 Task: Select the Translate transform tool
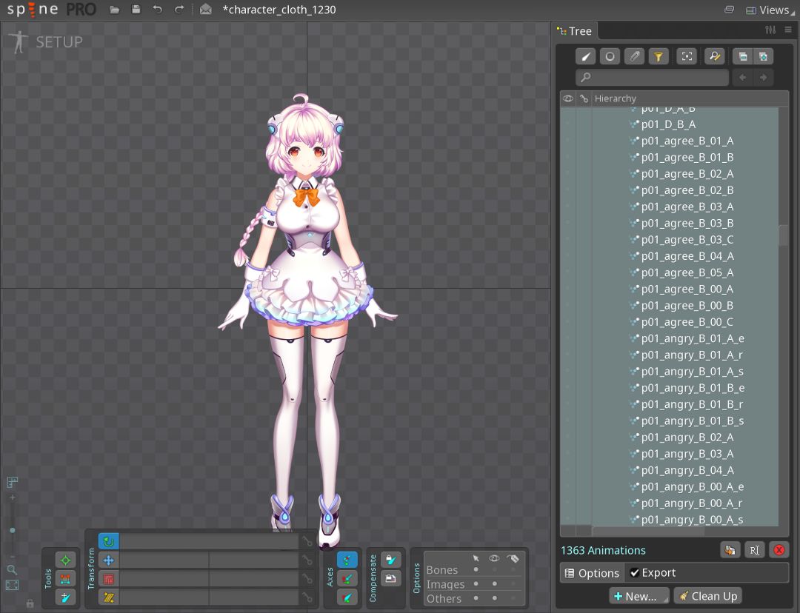[108, 560]
